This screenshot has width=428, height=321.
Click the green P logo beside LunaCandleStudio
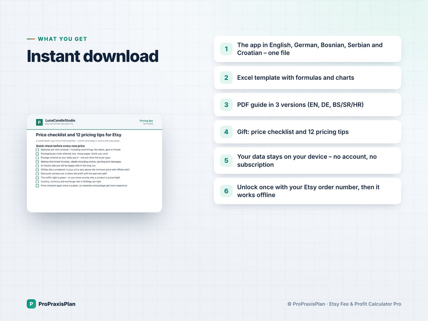(x=39, y=122)
